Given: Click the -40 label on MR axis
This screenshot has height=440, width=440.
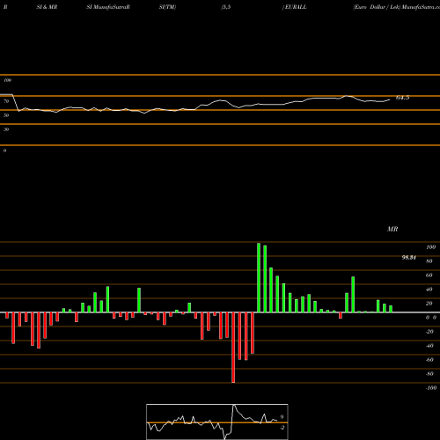Looking at the screenshot, I should tap(429, 346).
